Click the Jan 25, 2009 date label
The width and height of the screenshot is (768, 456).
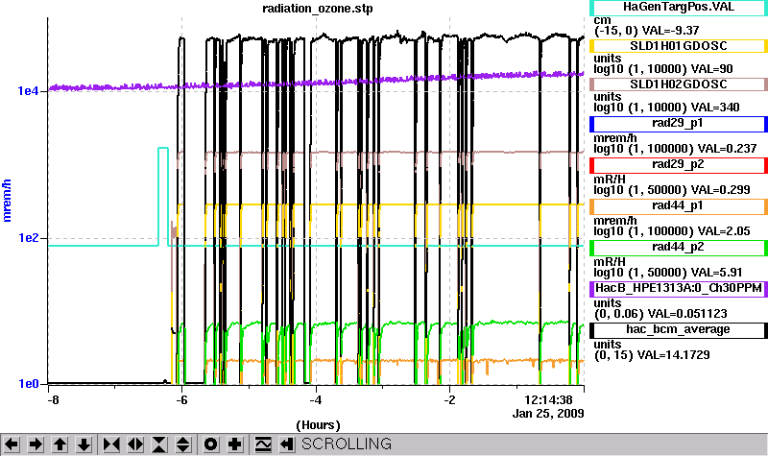pyautogui.click(x=548, y=414)
